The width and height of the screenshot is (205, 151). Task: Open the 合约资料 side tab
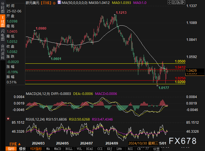coord(3,50)
